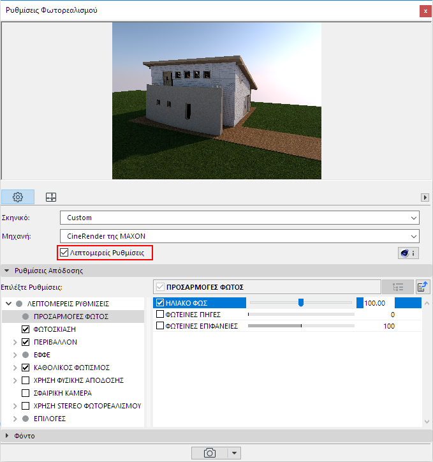Open the Μηχανή CineRender dropdown
Viewport: 433px width, 462px height.
(x=240, y=236)
